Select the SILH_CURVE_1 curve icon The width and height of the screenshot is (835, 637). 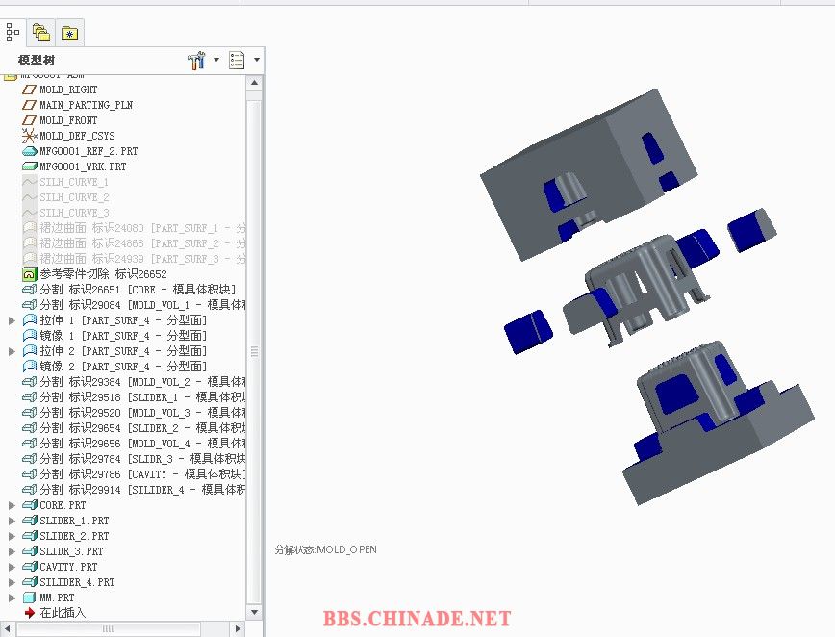29,182
